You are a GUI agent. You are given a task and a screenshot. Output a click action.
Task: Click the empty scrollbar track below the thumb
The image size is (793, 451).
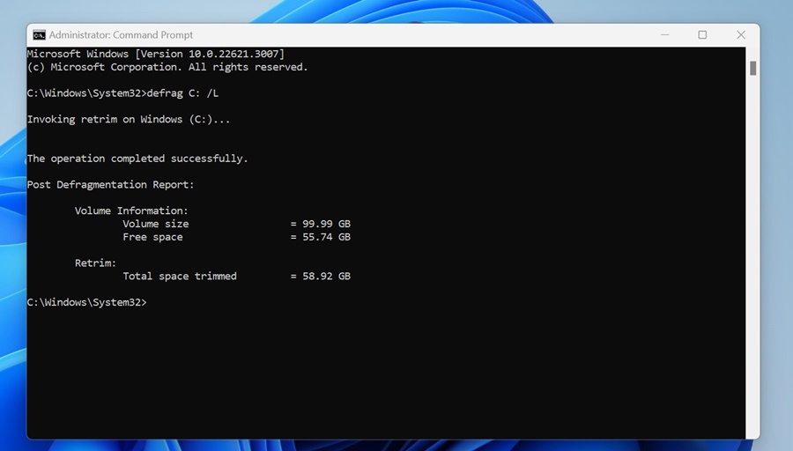pyautogui.click(x=753, y=264)
